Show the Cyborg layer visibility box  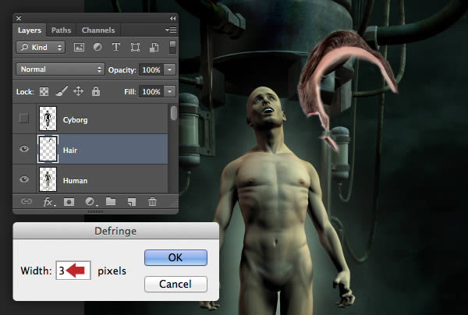pyautogui.click(x=24, y=119)
